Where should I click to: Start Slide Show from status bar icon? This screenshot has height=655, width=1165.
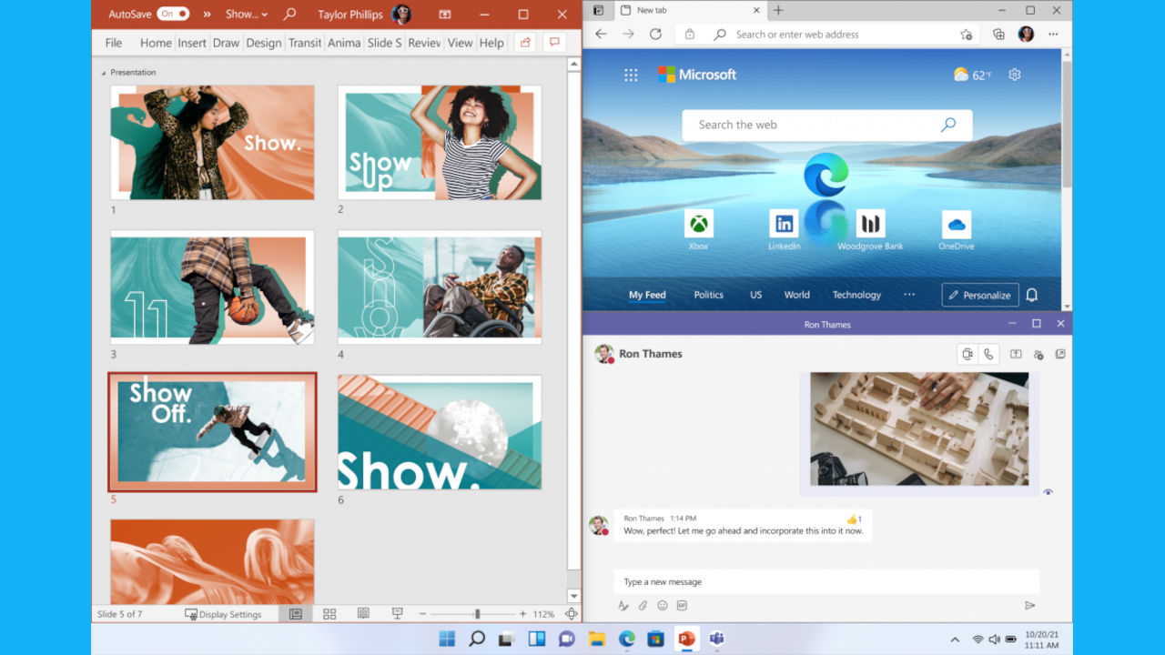tap(397, 614)
